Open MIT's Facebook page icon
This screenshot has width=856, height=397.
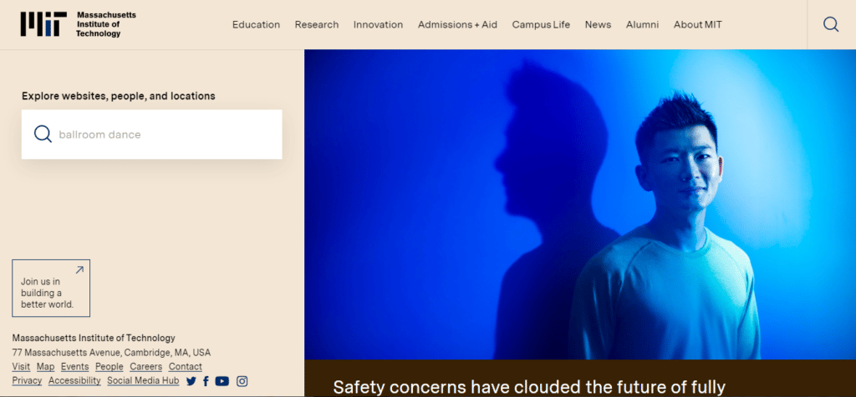(206, 381)
